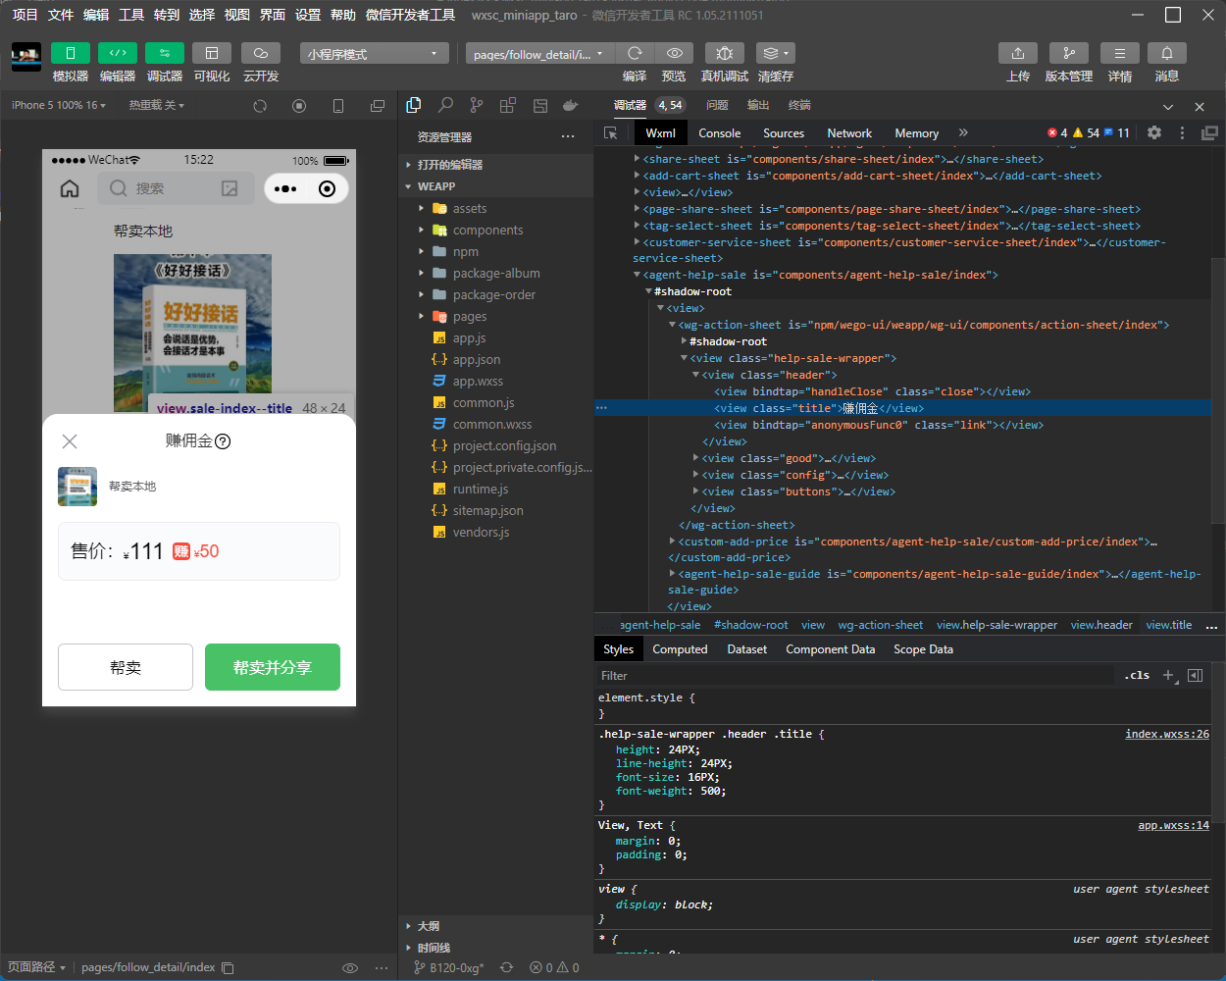Select the Explorer files icon

(x=414, y=105)
